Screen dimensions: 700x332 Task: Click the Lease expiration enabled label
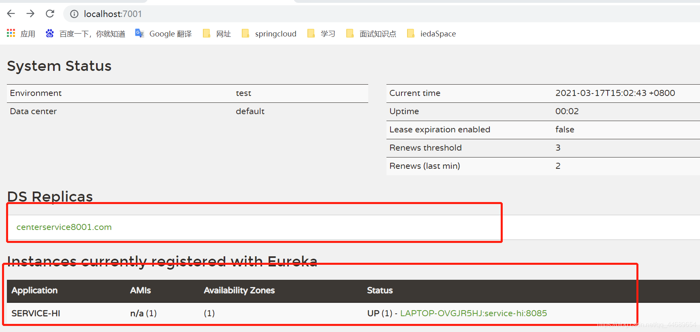pyautogui.click(x=440, y=130)
